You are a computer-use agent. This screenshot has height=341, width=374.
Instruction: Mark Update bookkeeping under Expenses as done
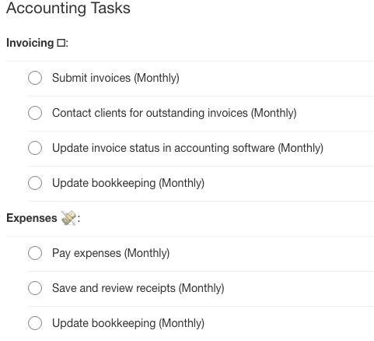(x=35, y=323)
